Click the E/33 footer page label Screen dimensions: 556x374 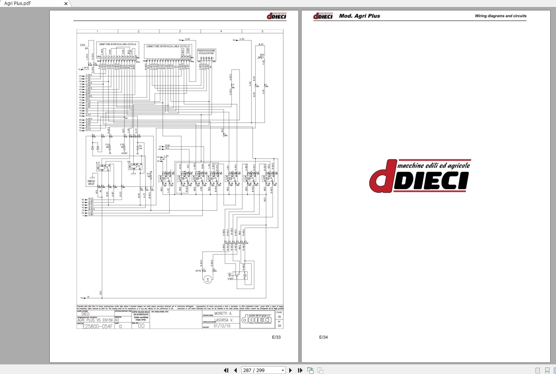pos(277,336)
